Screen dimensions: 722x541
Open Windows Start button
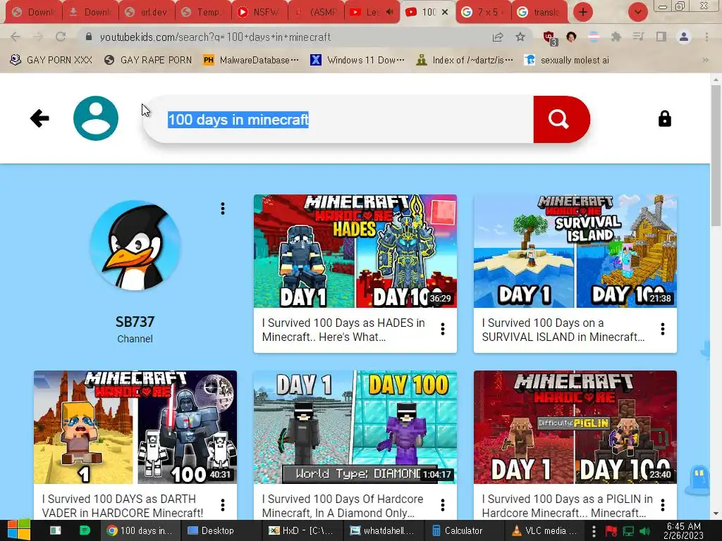click(x=19, y=530)
